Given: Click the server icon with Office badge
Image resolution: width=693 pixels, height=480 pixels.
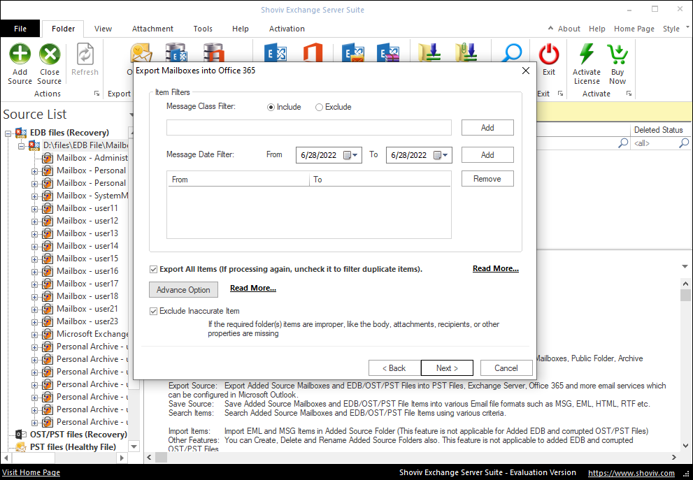Looking at the screenshot, I should (214, 52).
